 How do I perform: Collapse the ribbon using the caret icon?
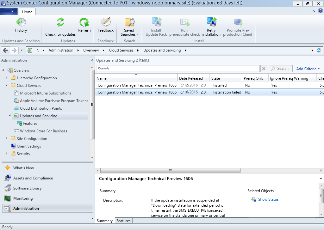pos(314,11)
